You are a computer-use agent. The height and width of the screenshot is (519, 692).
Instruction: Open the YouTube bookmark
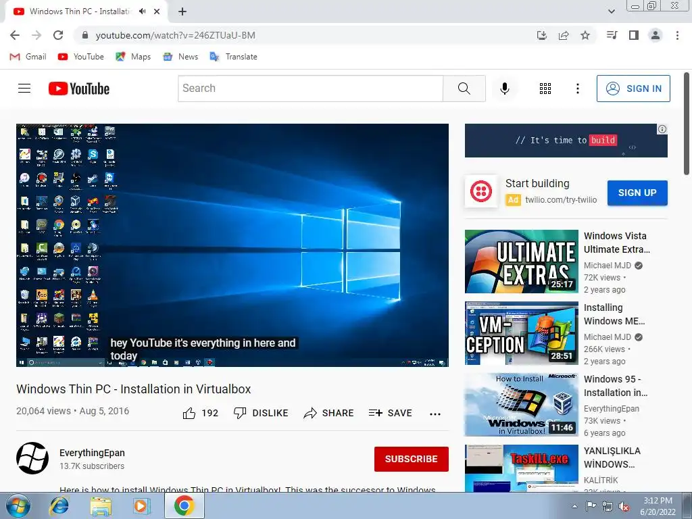point(81,57)
